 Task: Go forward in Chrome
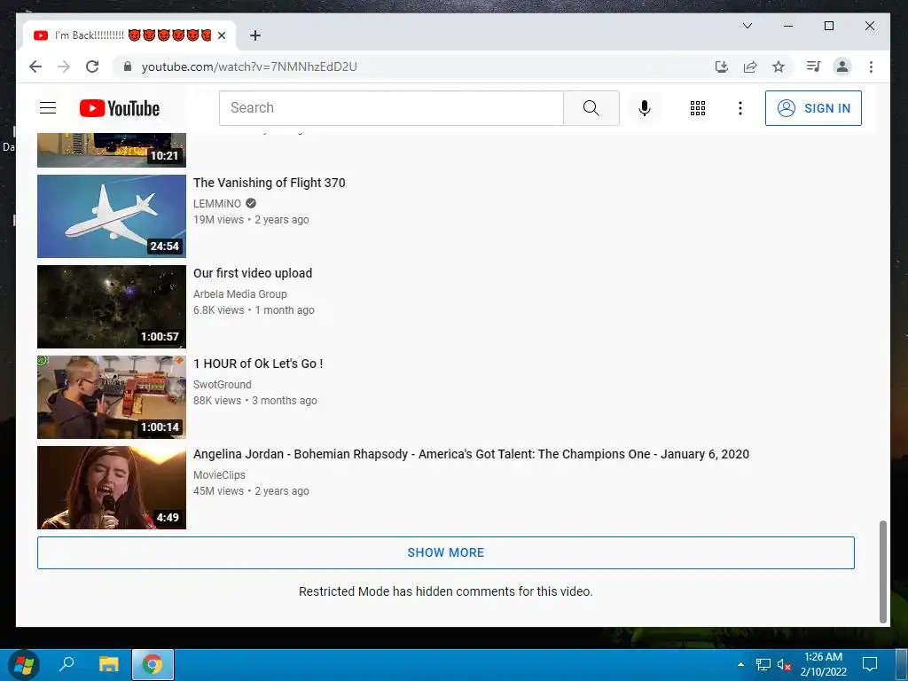[x=64, y=67]
